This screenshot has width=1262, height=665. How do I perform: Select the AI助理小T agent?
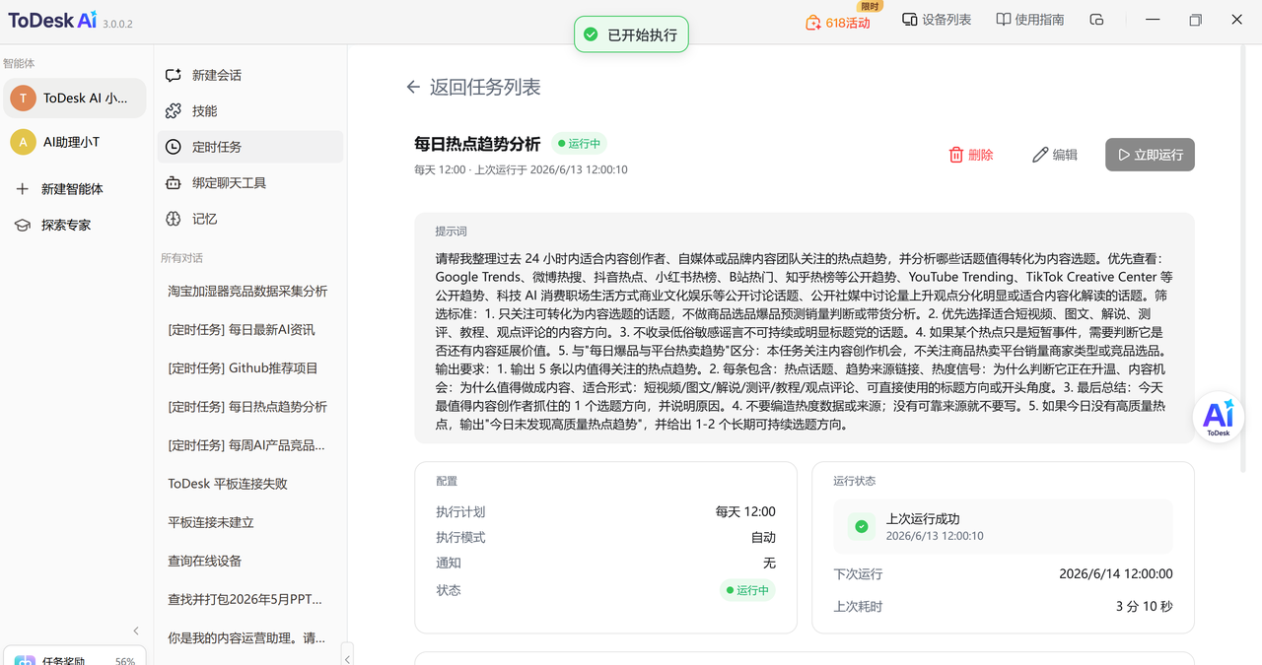click(74, 142)
